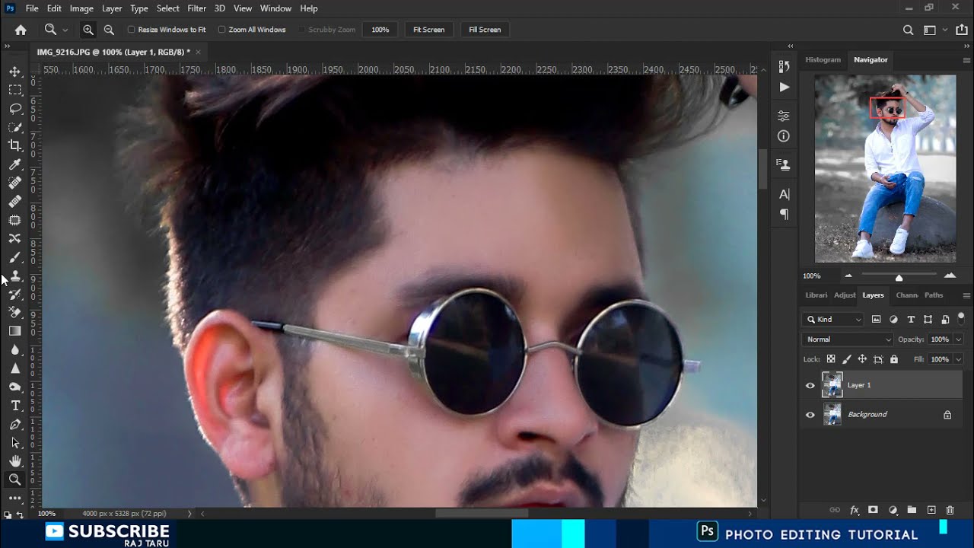Open the Paragraph panel icon

pos(784,215)
